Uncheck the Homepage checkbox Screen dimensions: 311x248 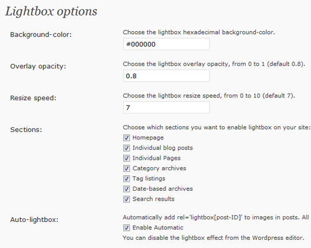pos(126,137)
